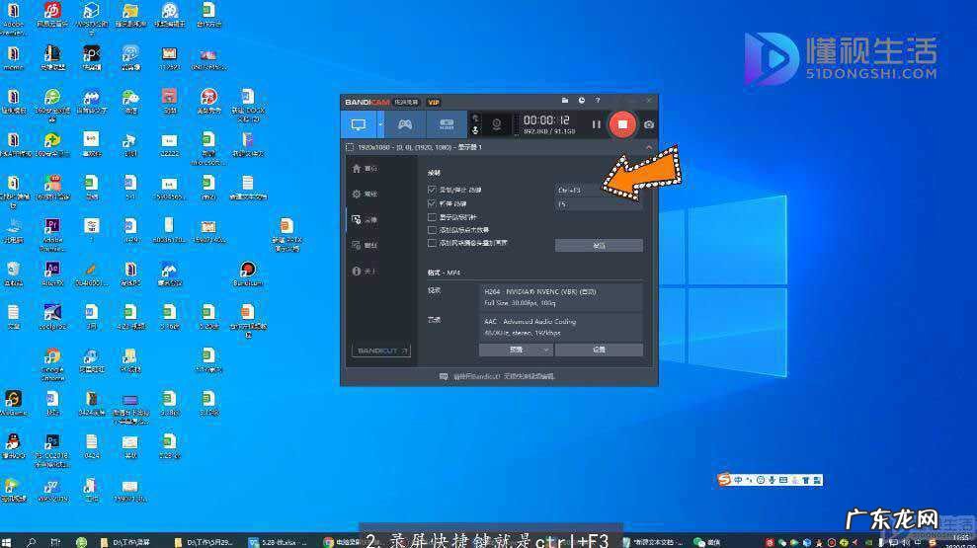
Task: Open format 设置 button next to presets
Action: [x=599, y=350]
